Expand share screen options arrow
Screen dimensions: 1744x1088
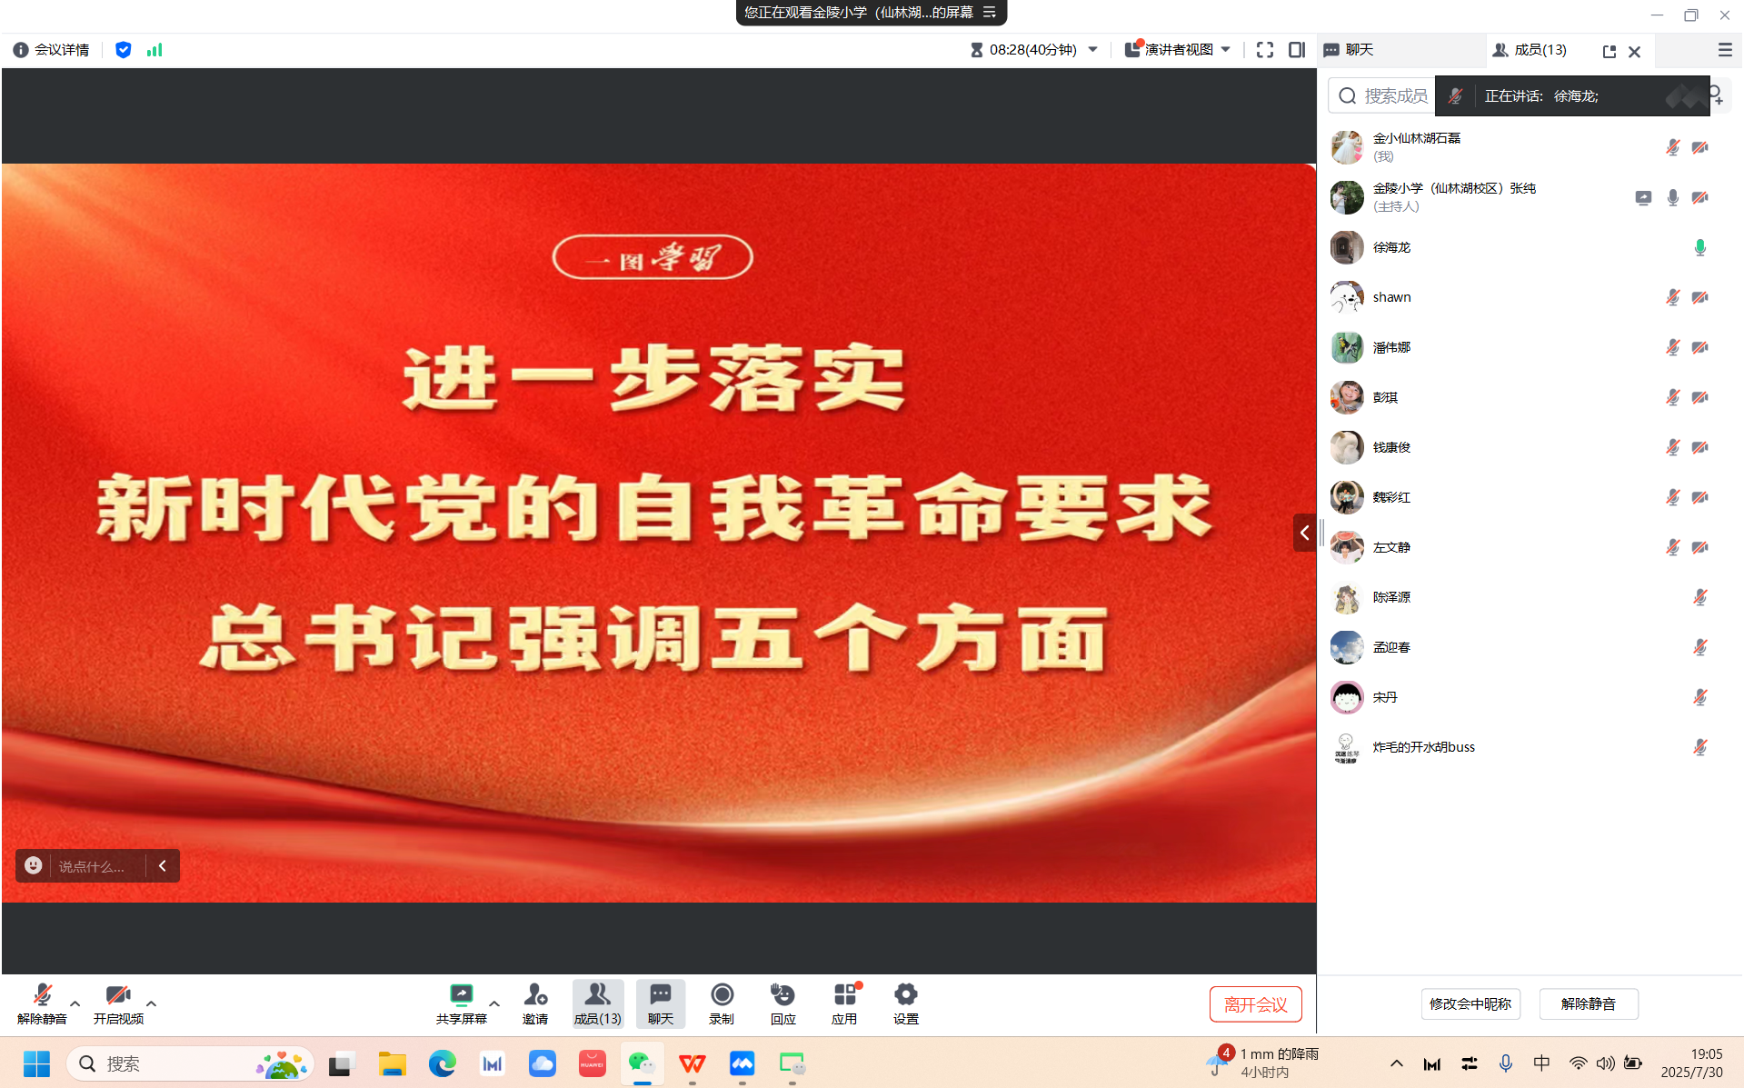point(494,1003)
